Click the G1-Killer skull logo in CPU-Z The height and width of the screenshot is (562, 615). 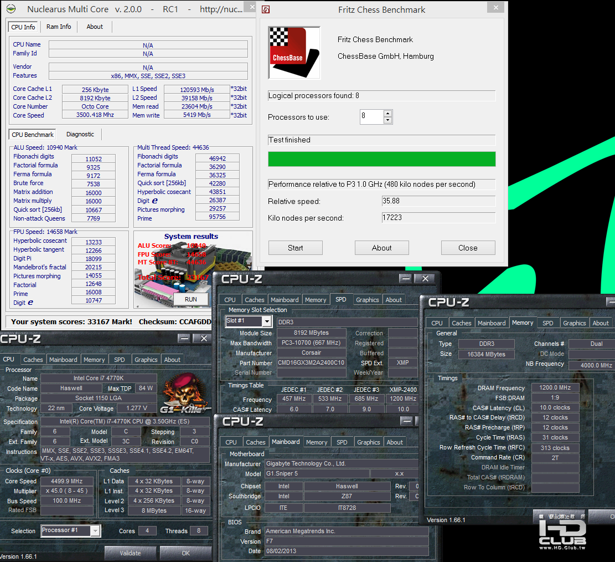pos(184,393)
